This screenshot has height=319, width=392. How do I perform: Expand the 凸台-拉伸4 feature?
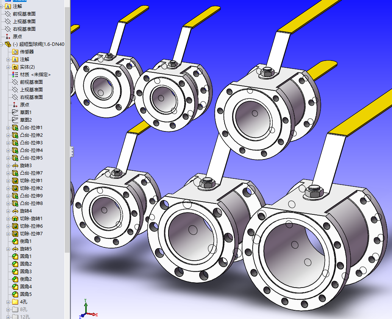click(8, 150)
